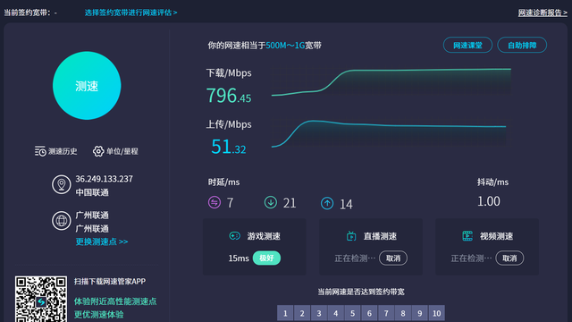
Task: Click the upload speed graph
Action: click(x=391, y=133)
